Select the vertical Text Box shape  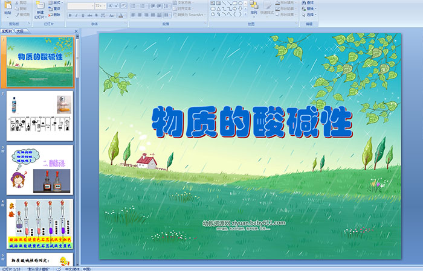(x=218, y=3)
